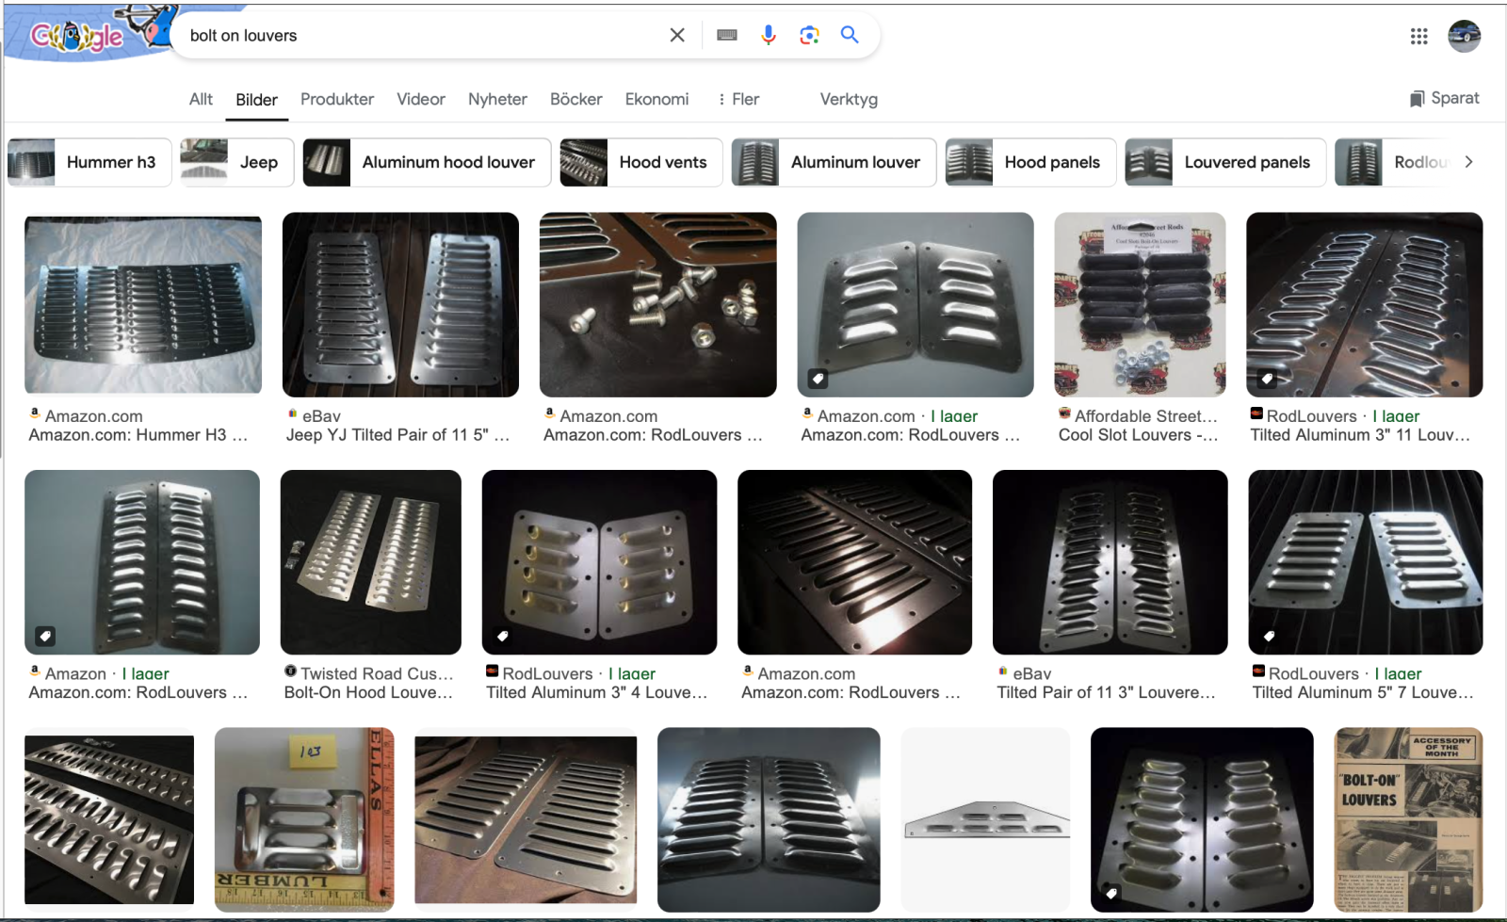Open the Verktyg tools options
The height and width of the screenshot is (922, 1507).
848,99
